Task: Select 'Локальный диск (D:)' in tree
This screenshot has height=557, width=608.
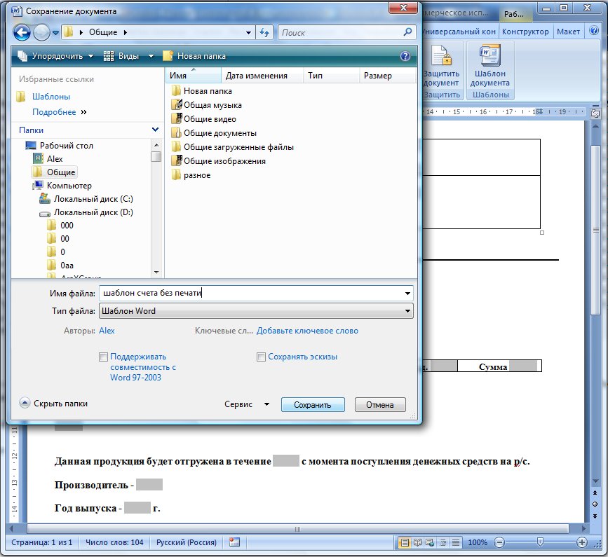Action: 93,212
